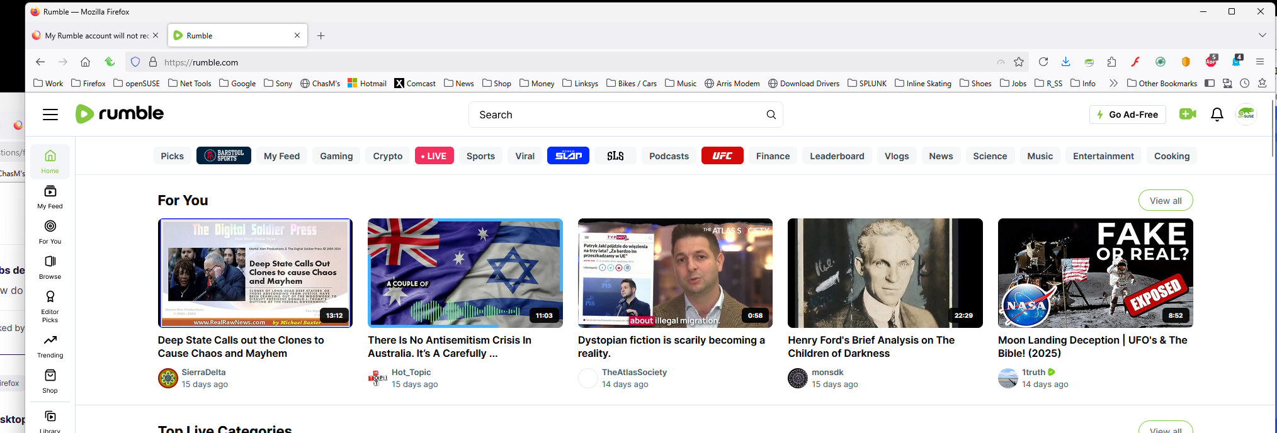Show more bookmarks with the chevron
1277x433 pixels.
pyautogui.click(x=1113, y=83)
